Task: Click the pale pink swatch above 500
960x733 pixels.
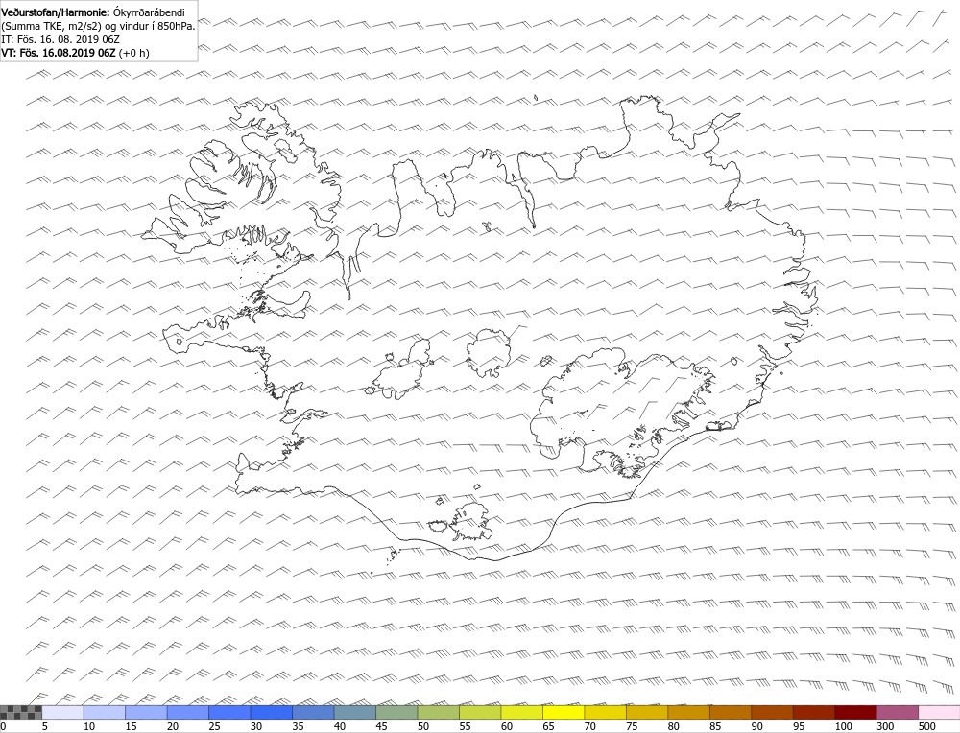Action: pyautogui.click(x=939, y=712)
